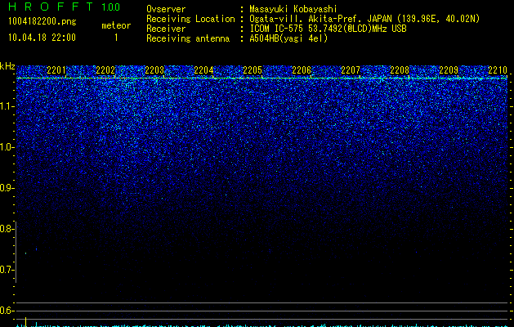Click time marker 2209
The height and width of the screenshot is (327, 514).
[x=449, y=70]
